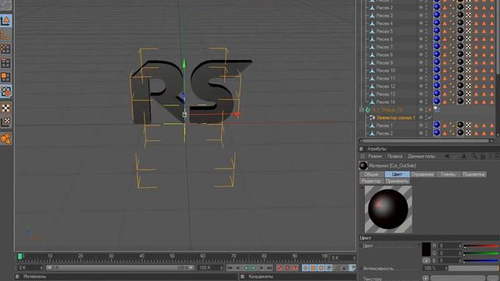This screenshot has height=281, width=500.
Task: Click the black color swatch
Action: pos(427,250)
